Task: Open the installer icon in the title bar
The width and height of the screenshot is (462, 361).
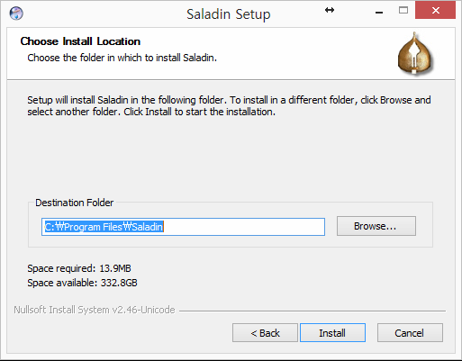Action: pos(16,14)
